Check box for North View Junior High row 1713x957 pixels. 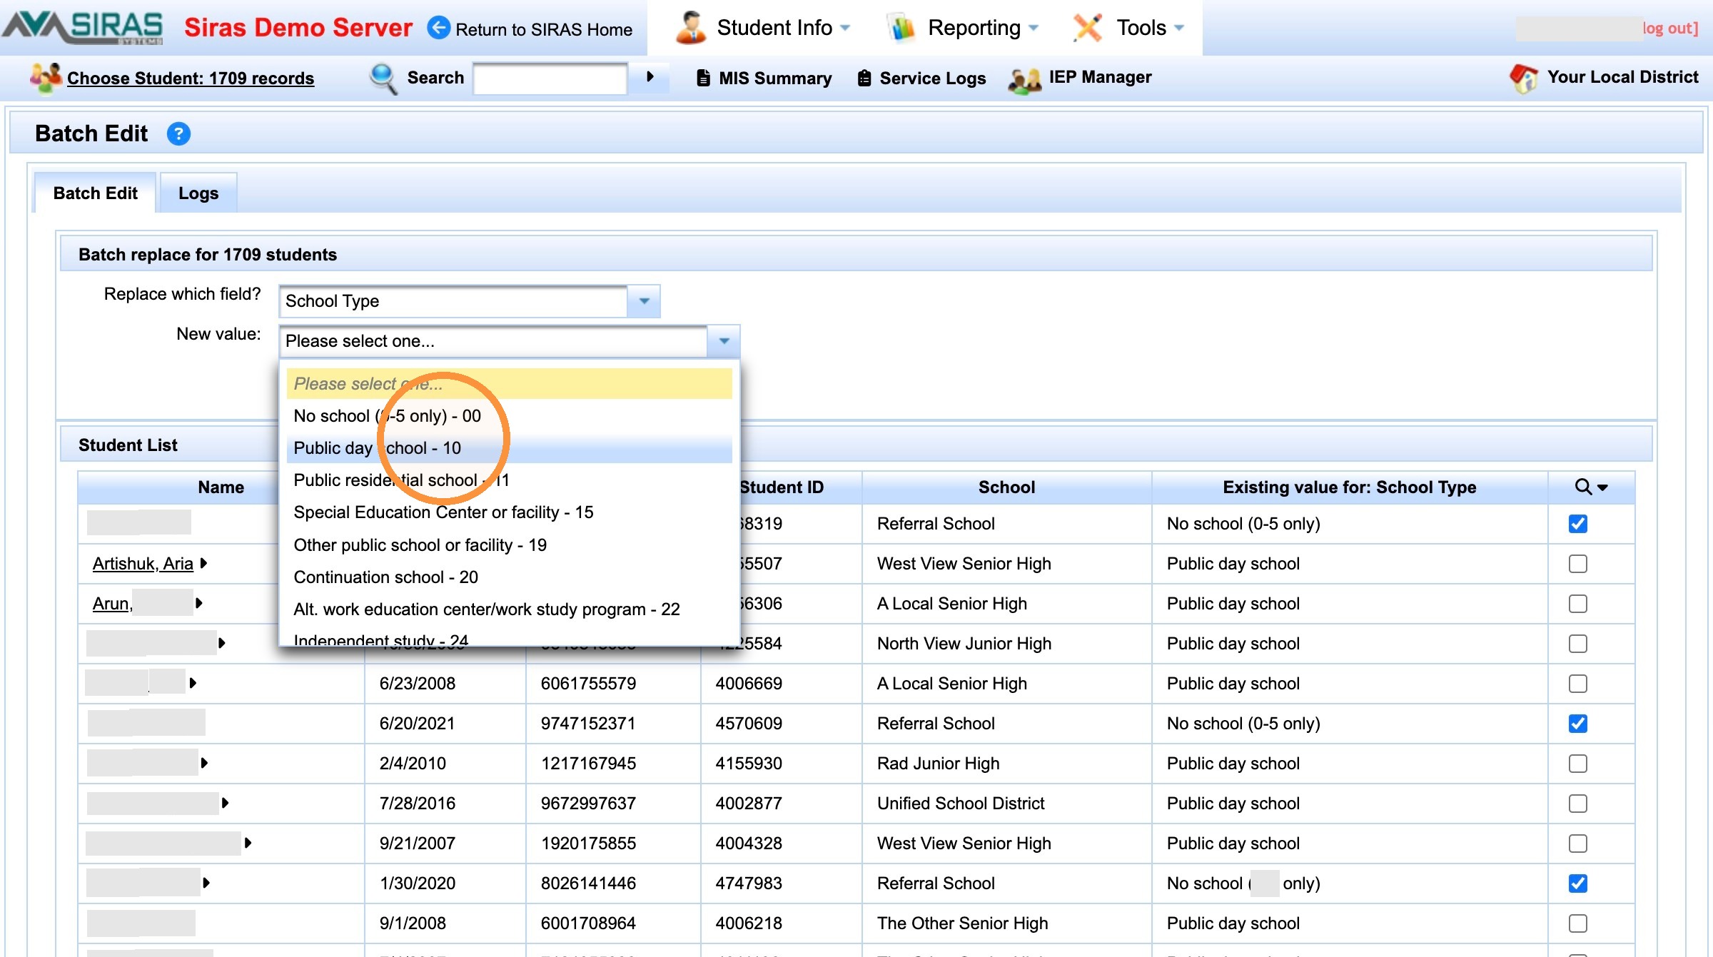(x=1577, y=644)
